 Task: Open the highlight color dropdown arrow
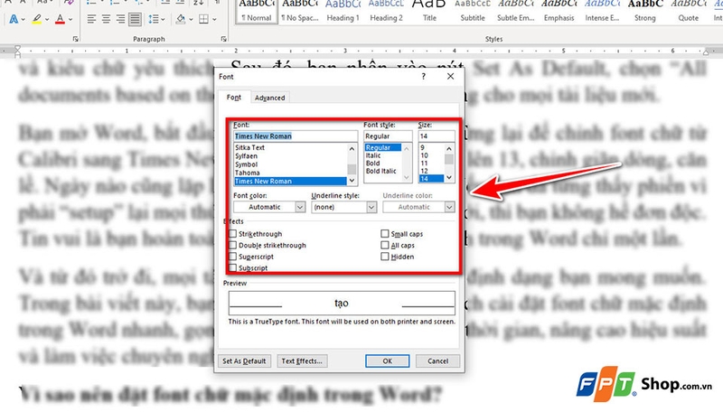pyautogui.click(x=47, y=20)
